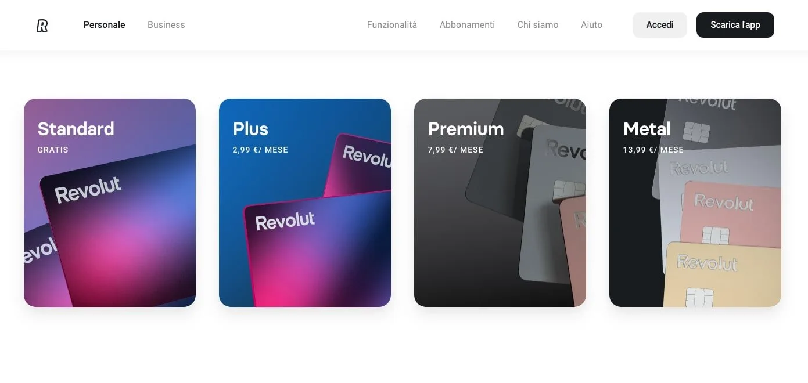Viewport: 808px width, 383px height.
Task: Click the Standard plan title
Action: pos(76,129)
